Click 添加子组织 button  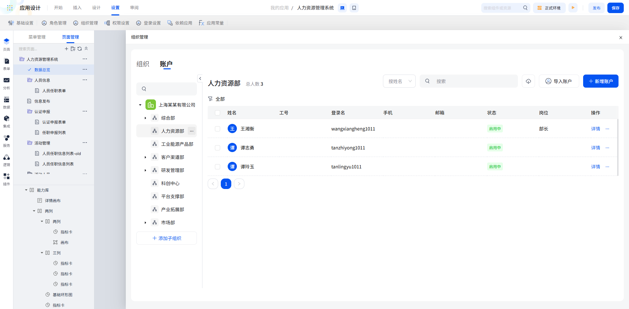click(x=166, y=238)
